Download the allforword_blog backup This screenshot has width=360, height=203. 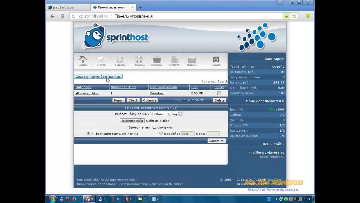157,93
